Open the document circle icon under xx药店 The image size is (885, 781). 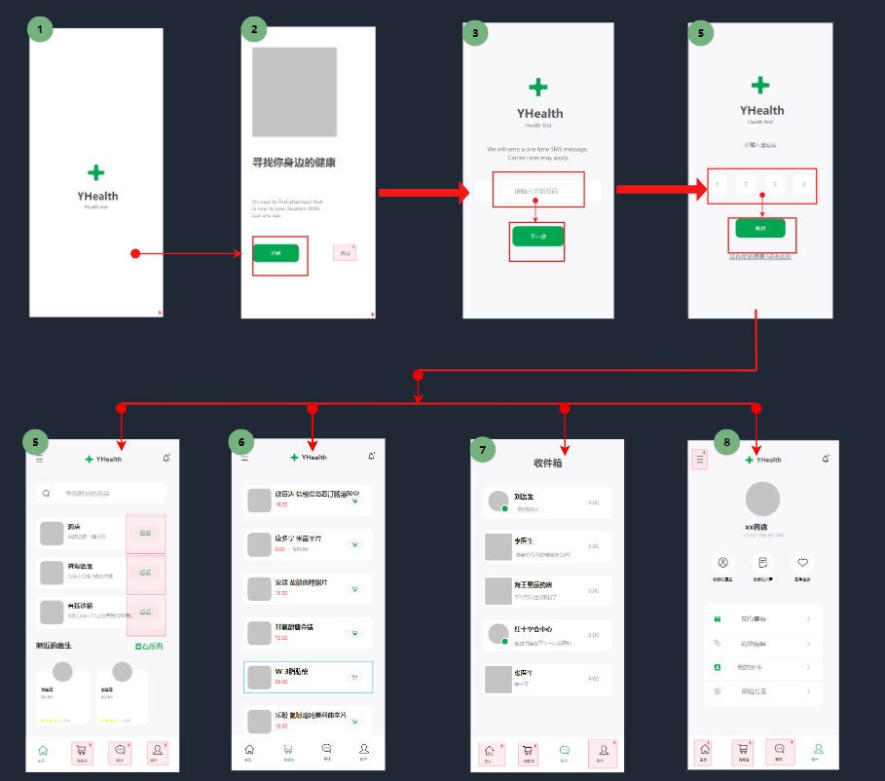pyautogui.click(x=762, y=563)
